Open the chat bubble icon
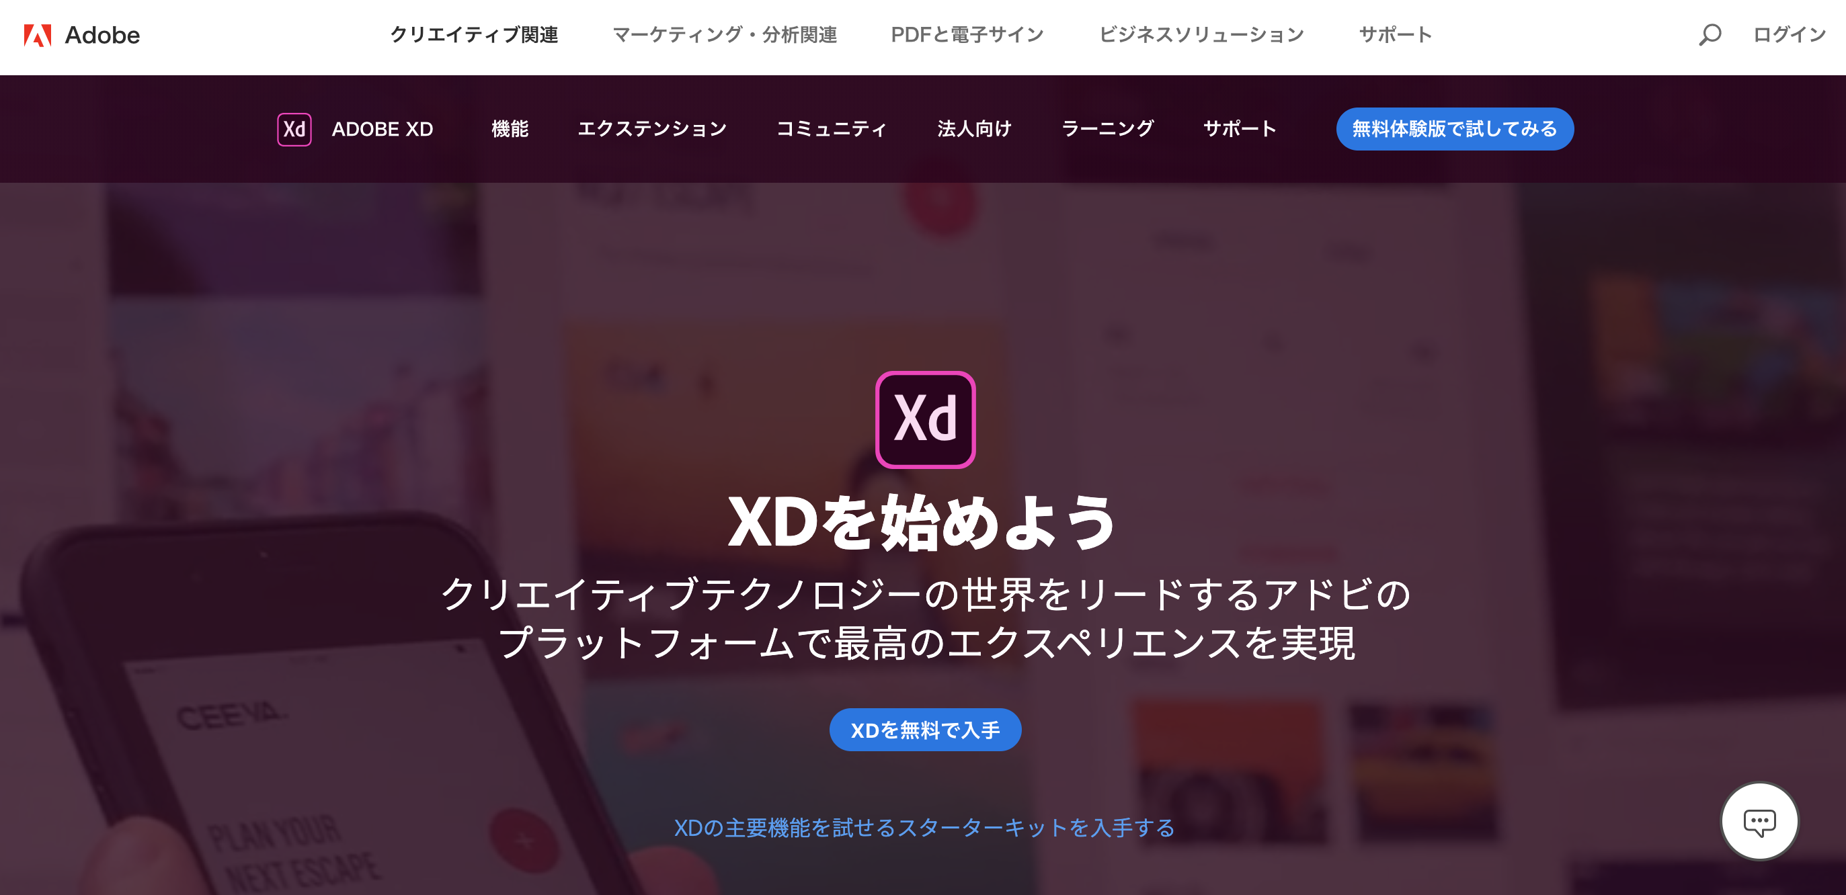The image size is (1846, 895). [x=1759, y=821]
